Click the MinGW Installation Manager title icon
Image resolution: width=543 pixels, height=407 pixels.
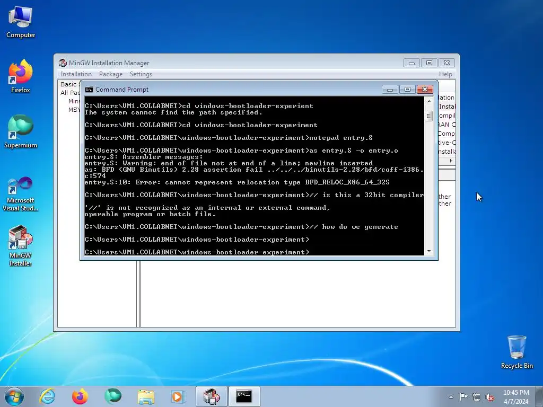click(x=63, y=63)
